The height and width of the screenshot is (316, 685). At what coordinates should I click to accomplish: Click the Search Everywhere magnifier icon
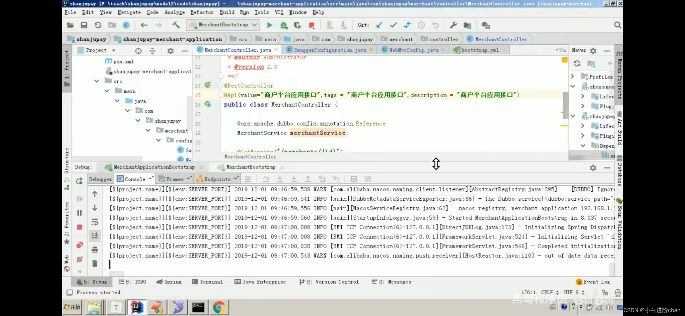click(618, 25)
